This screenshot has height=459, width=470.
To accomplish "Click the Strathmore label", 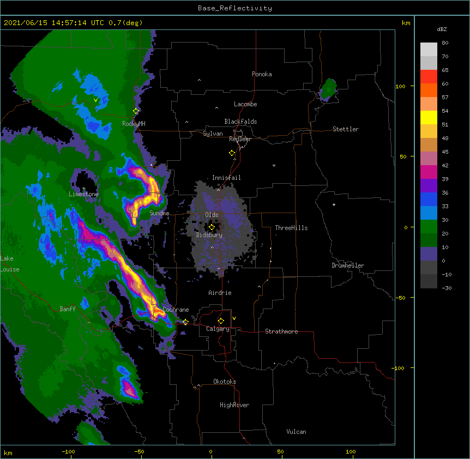I will click(281, 331).
